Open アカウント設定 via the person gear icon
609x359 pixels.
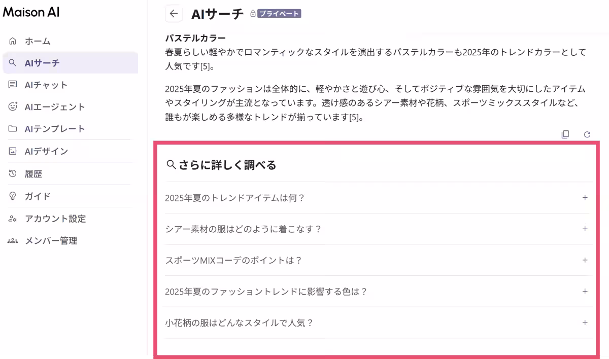(x=11, y=219)
